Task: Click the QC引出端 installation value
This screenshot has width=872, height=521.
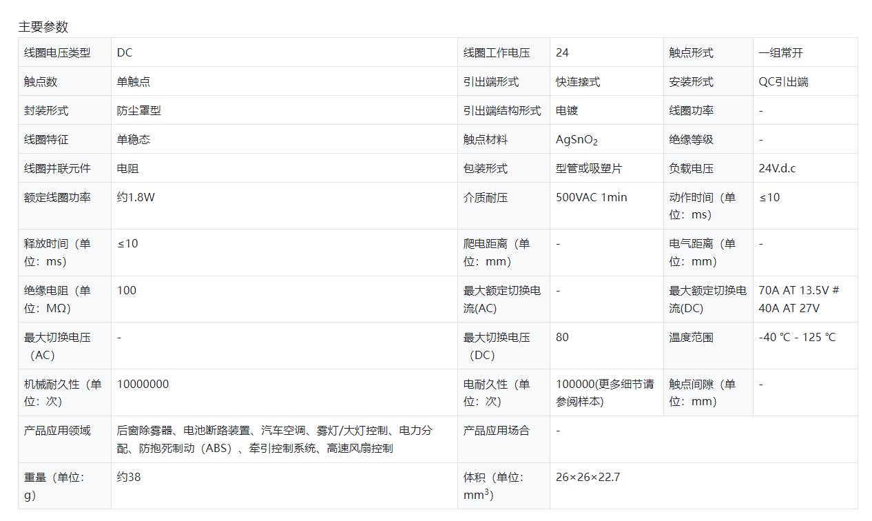Action: (783, 81)
